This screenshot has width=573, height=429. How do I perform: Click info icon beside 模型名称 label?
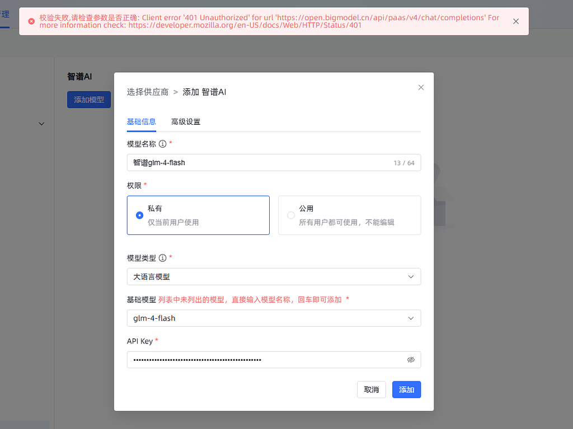(x=163, y=144)
